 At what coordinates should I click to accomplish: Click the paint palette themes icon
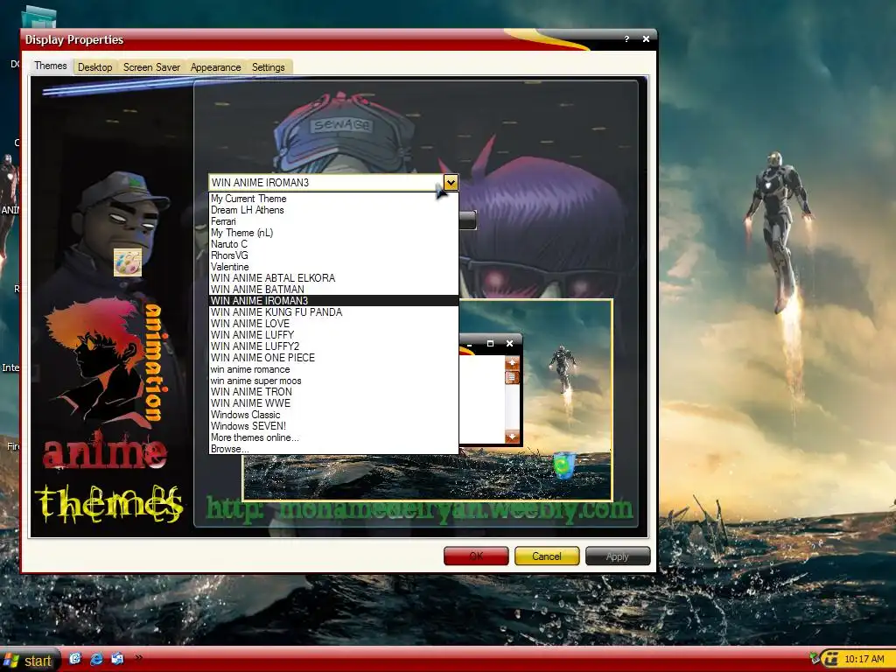[128, 262]
